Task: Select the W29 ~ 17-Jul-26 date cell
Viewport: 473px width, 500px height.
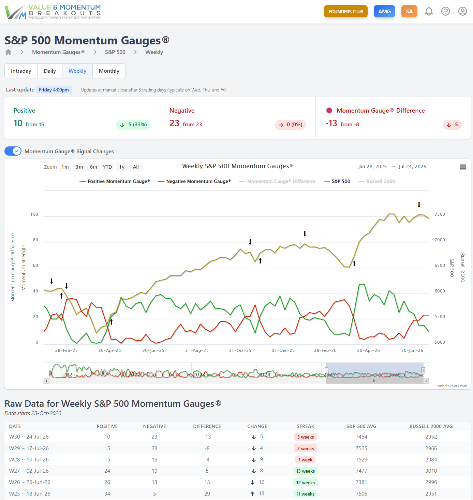Action: click(29, 448)
